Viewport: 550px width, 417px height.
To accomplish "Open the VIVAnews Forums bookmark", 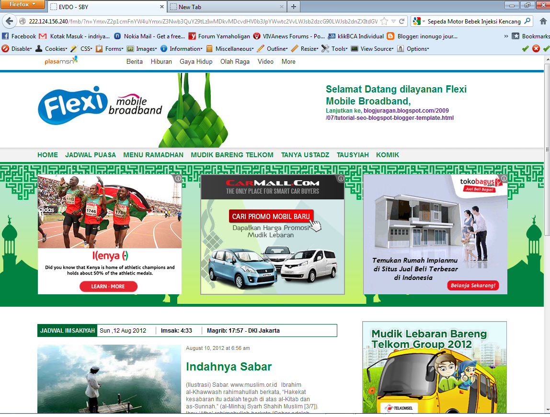I will 289,36.
